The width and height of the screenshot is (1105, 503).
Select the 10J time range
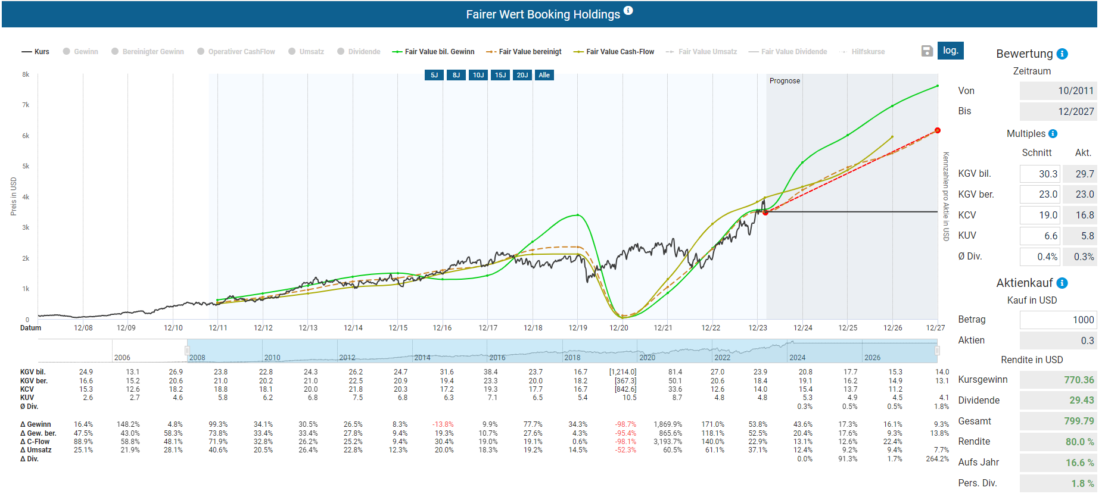point(478,75)
